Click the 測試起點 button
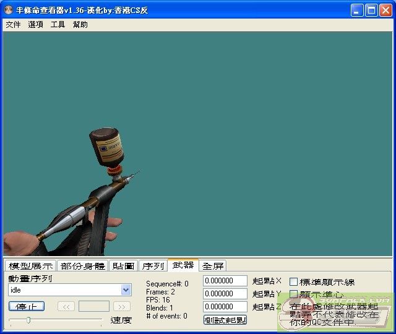The width and height of the screenshot is (396, 334). [x=225, y=320]
